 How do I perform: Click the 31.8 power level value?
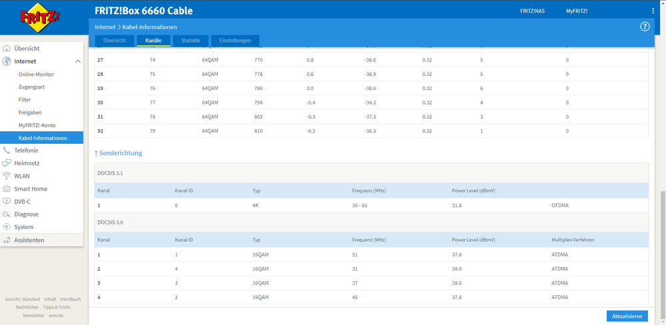click(x=457, y=205)
